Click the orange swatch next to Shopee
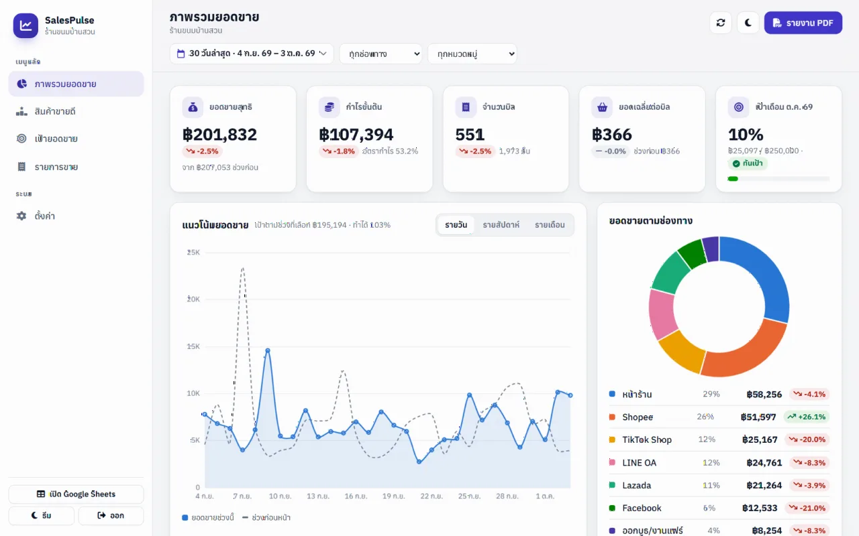The width and height of the screenshot is (859, 536). pos(612,417)
